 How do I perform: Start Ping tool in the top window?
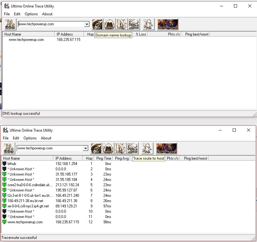coord(122,24)
